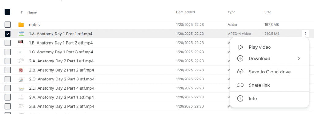Open the three-dot menu for 1.A. Anatomy video
The image size is (314, 114).
[305, 34]
